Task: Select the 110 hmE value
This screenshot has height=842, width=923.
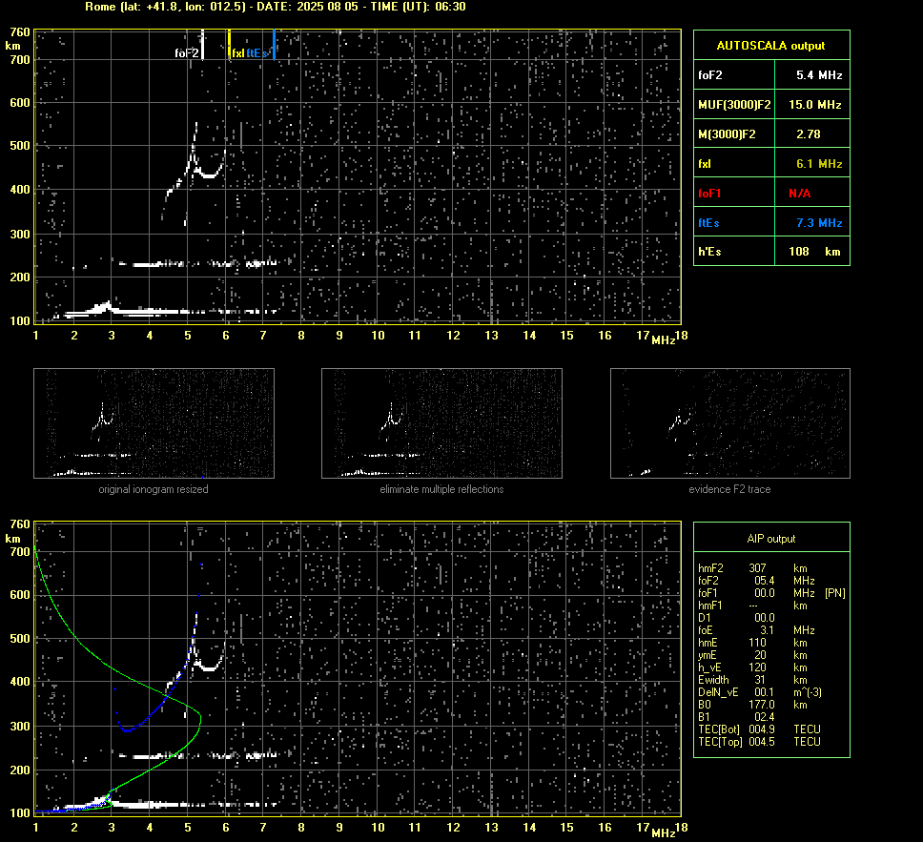Action: pyautogui.click(x=758, y=643)
